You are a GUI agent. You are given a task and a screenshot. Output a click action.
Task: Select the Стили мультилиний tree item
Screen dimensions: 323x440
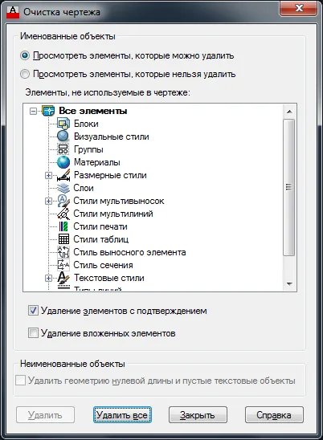113,214
